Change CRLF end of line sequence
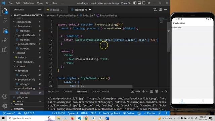 93,113
